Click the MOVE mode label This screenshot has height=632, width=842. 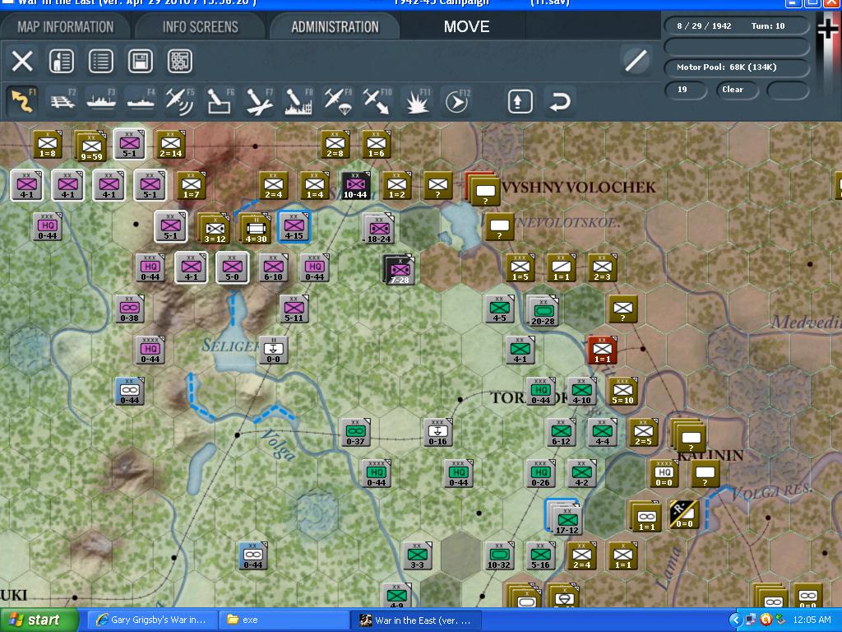click(466, 27)
